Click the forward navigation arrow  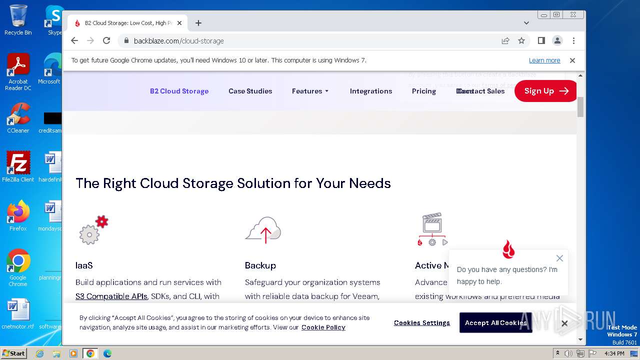coord(90,40)
